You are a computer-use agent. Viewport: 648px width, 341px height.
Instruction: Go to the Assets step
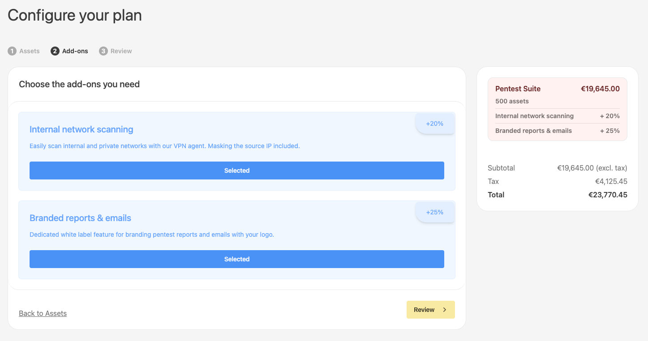[24, 51]
